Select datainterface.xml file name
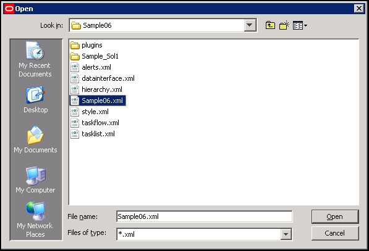This screenshot has width=369, height=251. pos(108,78)
